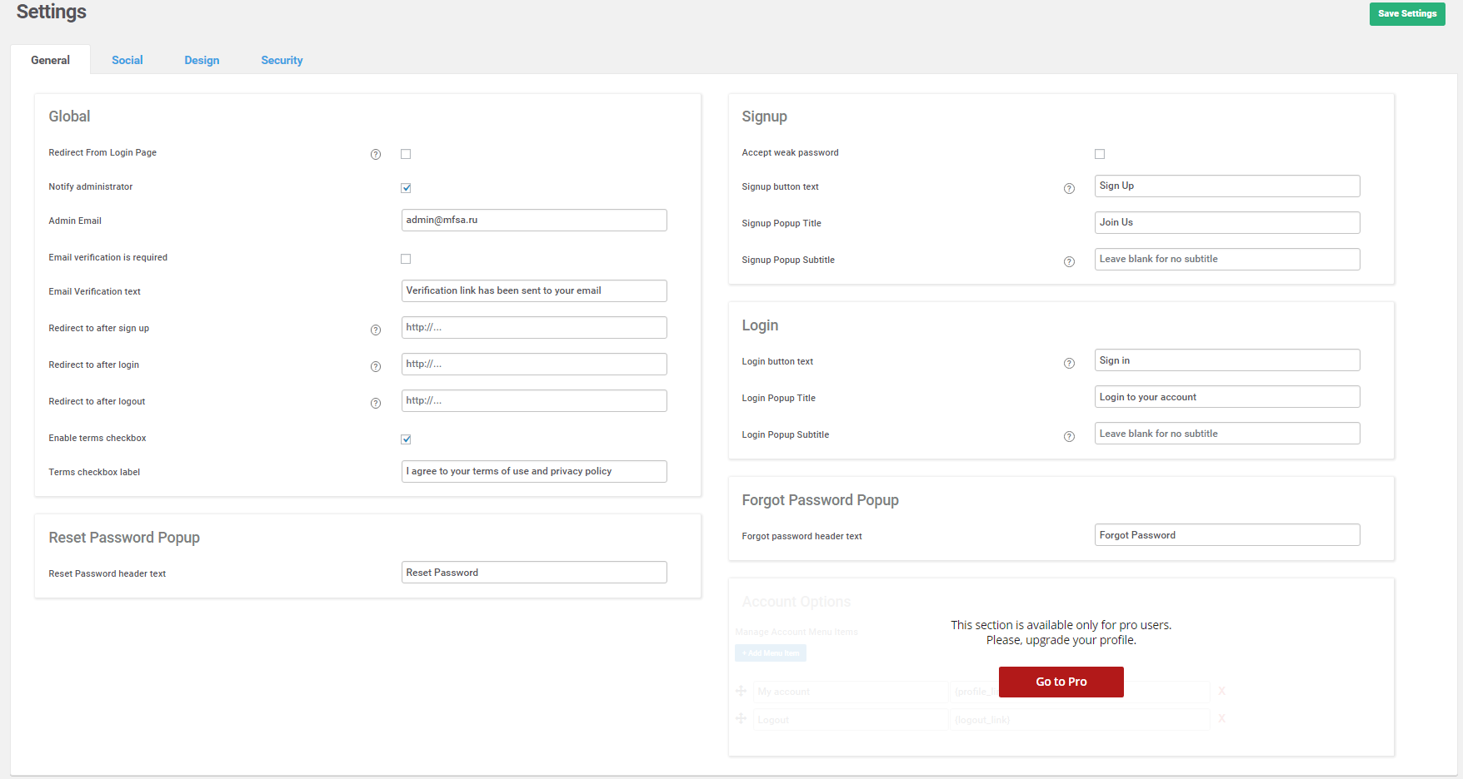Click the question mark near Redirect to after logout

376,403
